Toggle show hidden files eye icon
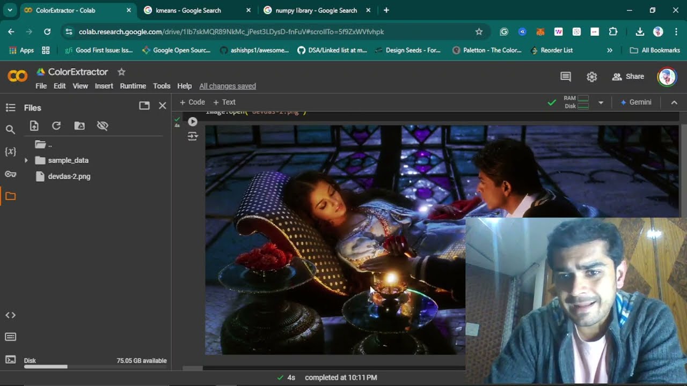687x386 pixels. [x=103, y=125]
